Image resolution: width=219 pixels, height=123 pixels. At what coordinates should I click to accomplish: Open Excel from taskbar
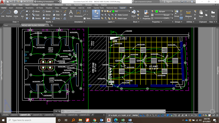click(x=123, y=120)
